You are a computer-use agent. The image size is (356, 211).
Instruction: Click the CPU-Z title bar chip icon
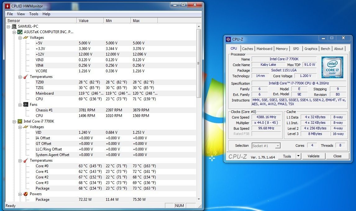tap(228, 39)
